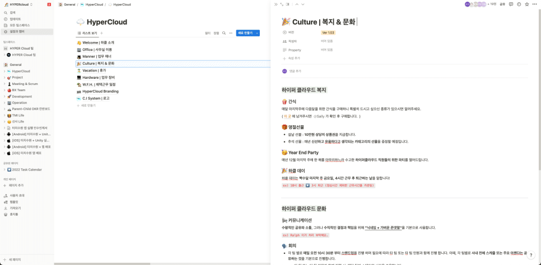Open the page comments icon
The image size is (541, 265).
click(x=511, y=4)
